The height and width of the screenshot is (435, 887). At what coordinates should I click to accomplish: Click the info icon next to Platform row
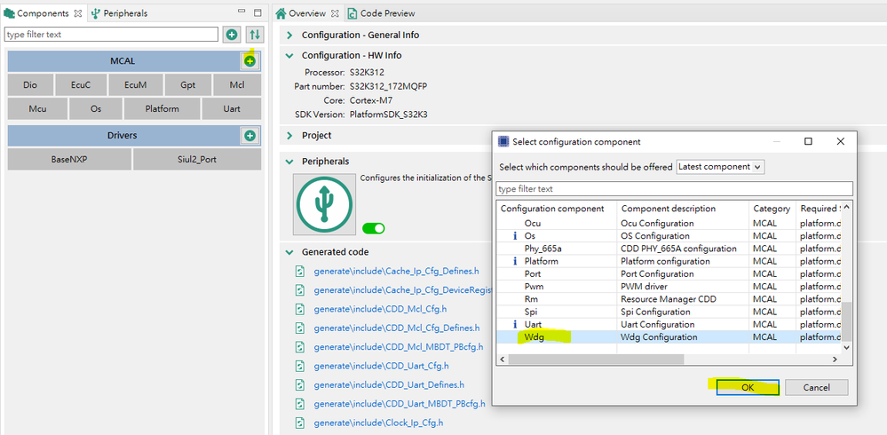515,261
